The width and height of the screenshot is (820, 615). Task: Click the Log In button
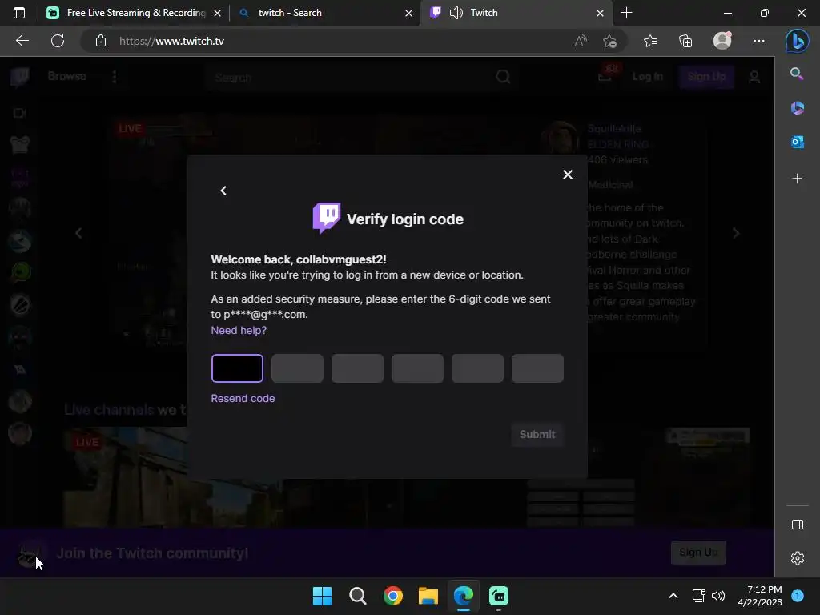click(647, 77)
